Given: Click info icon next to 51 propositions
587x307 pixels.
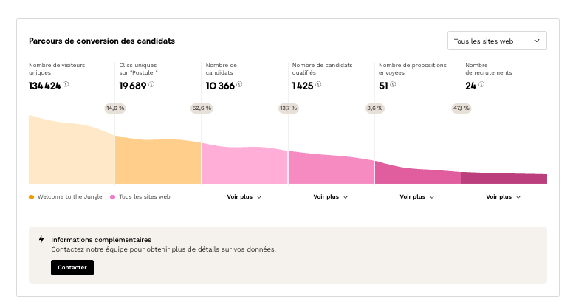Looking at the screenshot, I should tap(393, 84).
